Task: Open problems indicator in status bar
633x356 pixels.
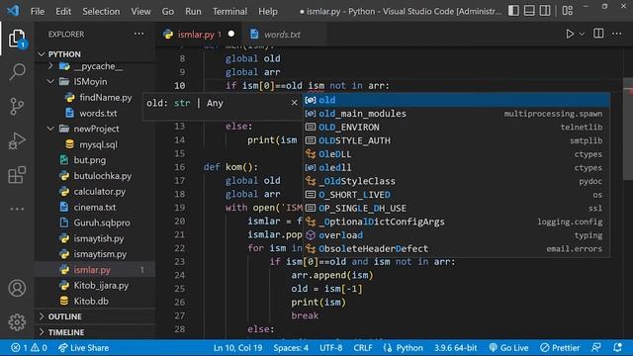Action: pyautogui.click(x=29, y=347)
